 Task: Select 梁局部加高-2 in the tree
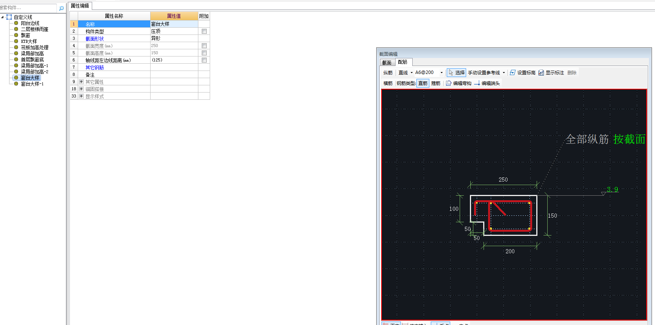(x=35, y=72)
